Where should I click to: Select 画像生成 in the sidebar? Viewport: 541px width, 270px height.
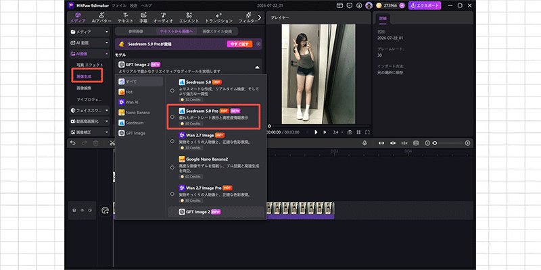pyautogui.click(x=84, y=76)
